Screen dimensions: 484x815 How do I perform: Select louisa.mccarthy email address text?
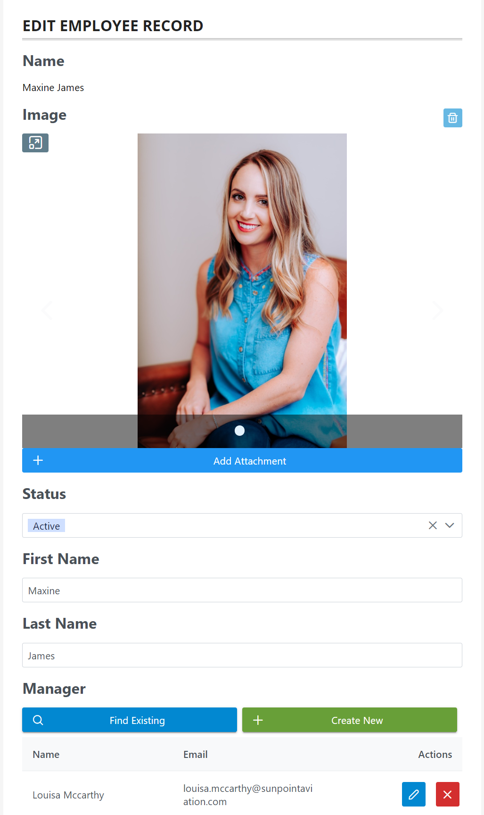pyautogui.click(x=248, y=795)
